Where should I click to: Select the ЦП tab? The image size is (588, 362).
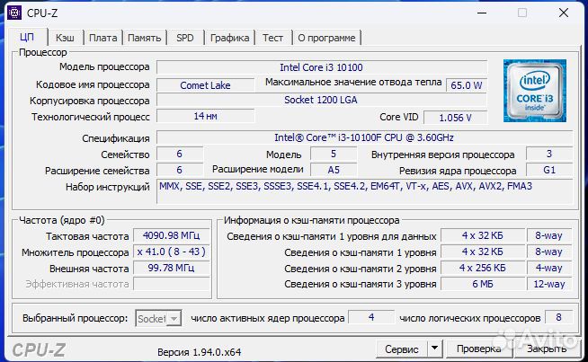point(27,37)
